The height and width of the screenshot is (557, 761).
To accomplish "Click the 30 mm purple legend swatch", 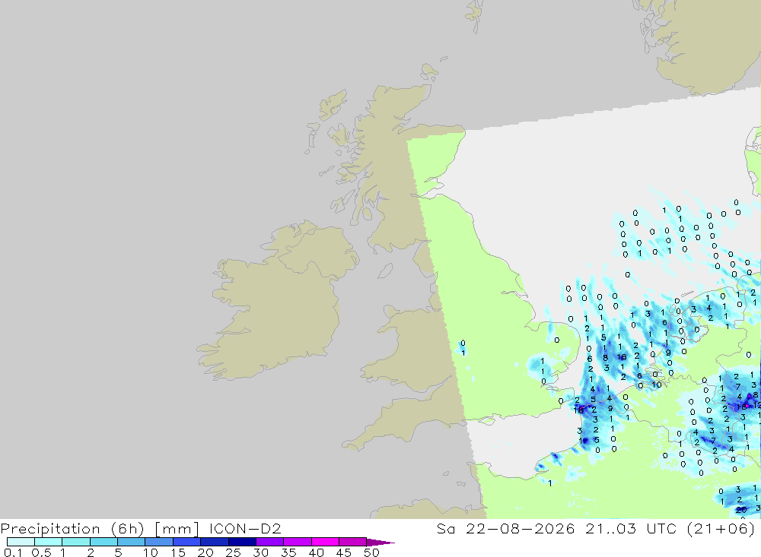I will tap(270, 542).
